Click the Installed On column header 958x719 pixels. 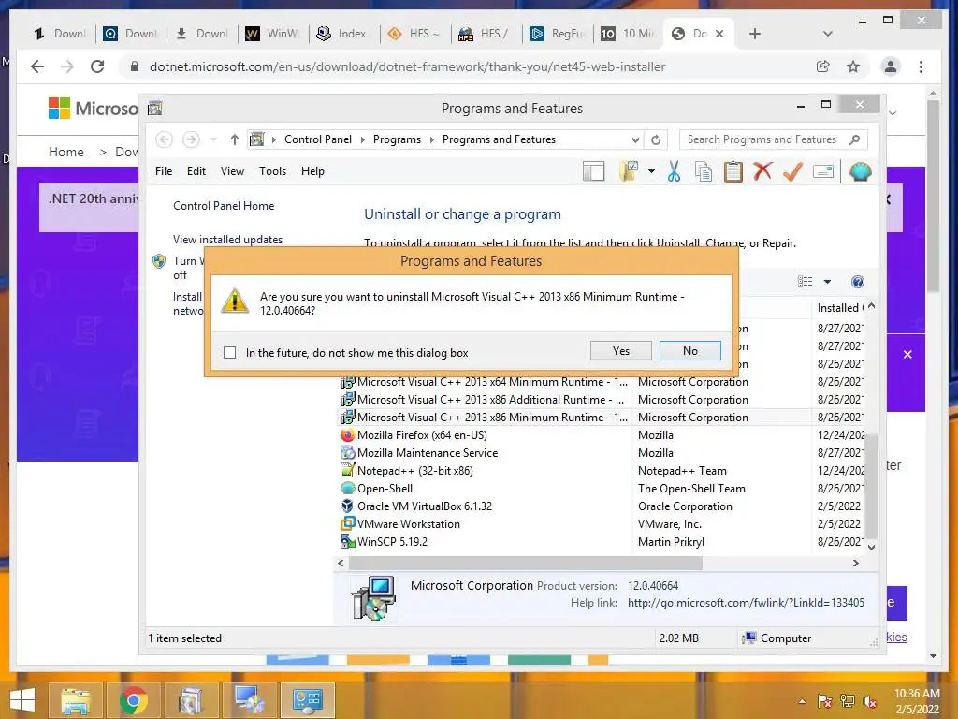click(839, 308)
